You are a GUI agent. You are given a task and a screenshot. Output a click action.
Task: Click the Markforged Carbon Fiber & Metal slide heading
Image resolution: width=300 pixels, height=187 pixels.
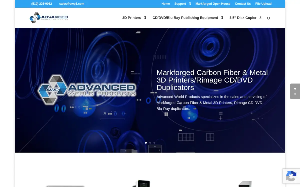coord(212,80)
